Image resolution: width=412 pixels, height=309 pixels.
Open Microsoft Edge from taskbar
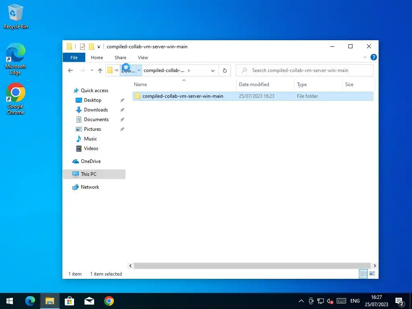(x=30, y=301)
